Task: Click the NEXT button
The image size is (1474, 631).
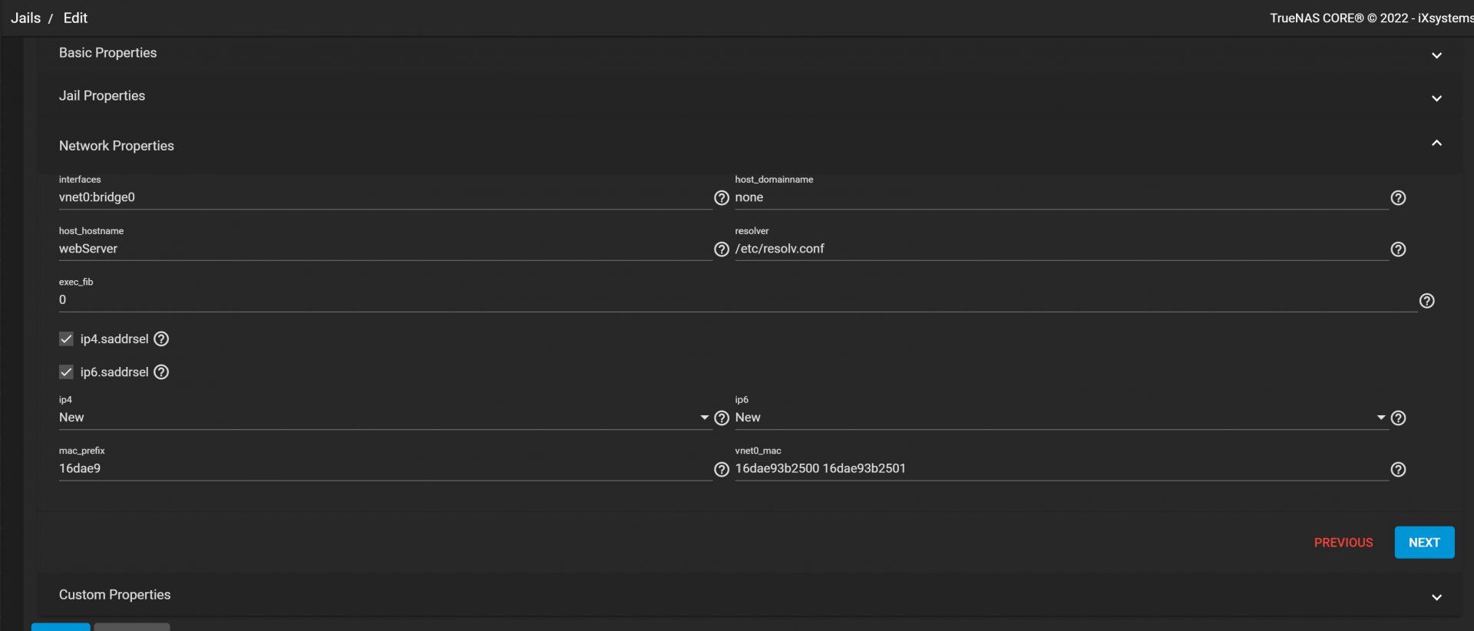Action: click(x=1424, y=543)
